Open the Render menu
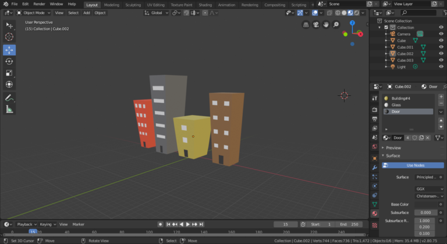 (x=39, y=4)
